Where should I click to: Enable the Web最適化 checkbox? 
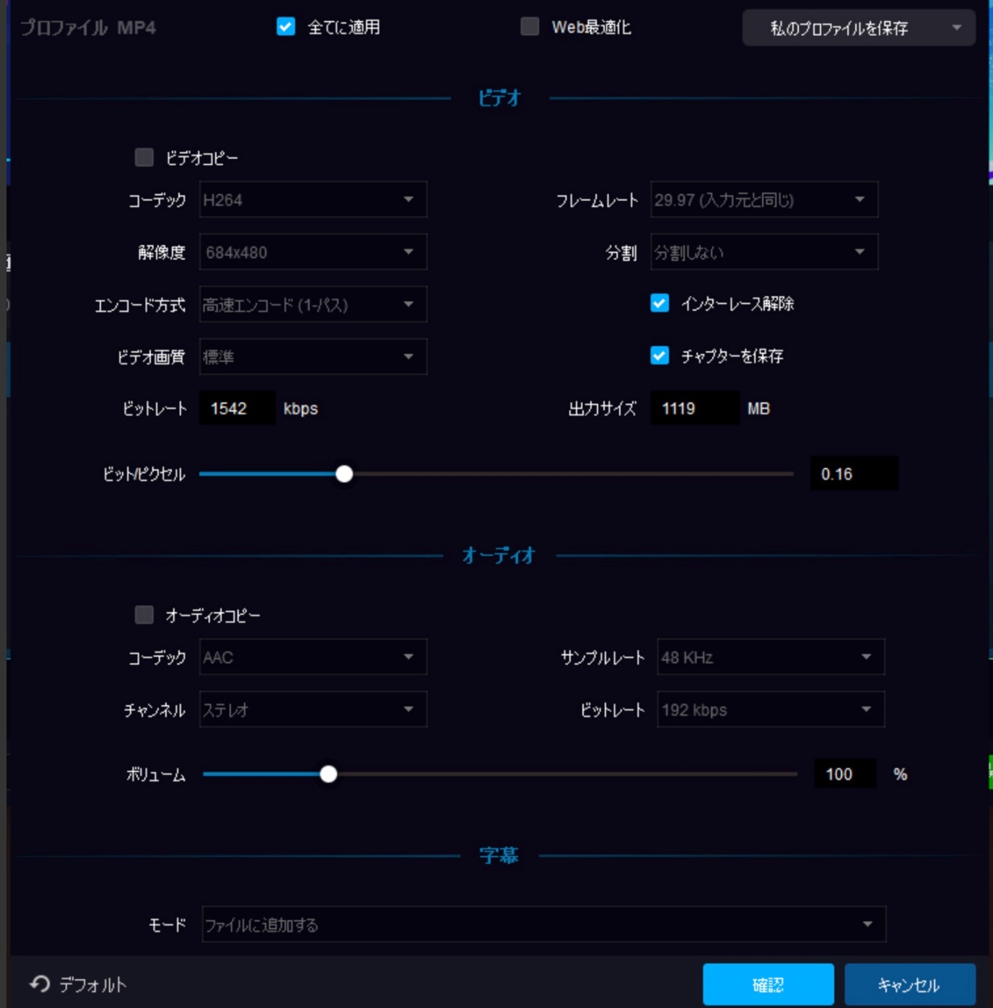click(x=530, y=27)
